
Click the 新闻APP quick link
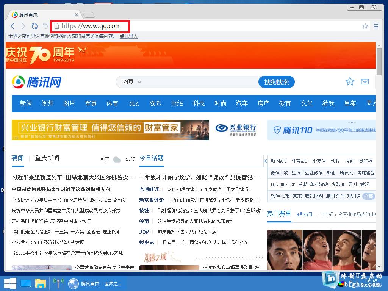[x=278, y=161]
